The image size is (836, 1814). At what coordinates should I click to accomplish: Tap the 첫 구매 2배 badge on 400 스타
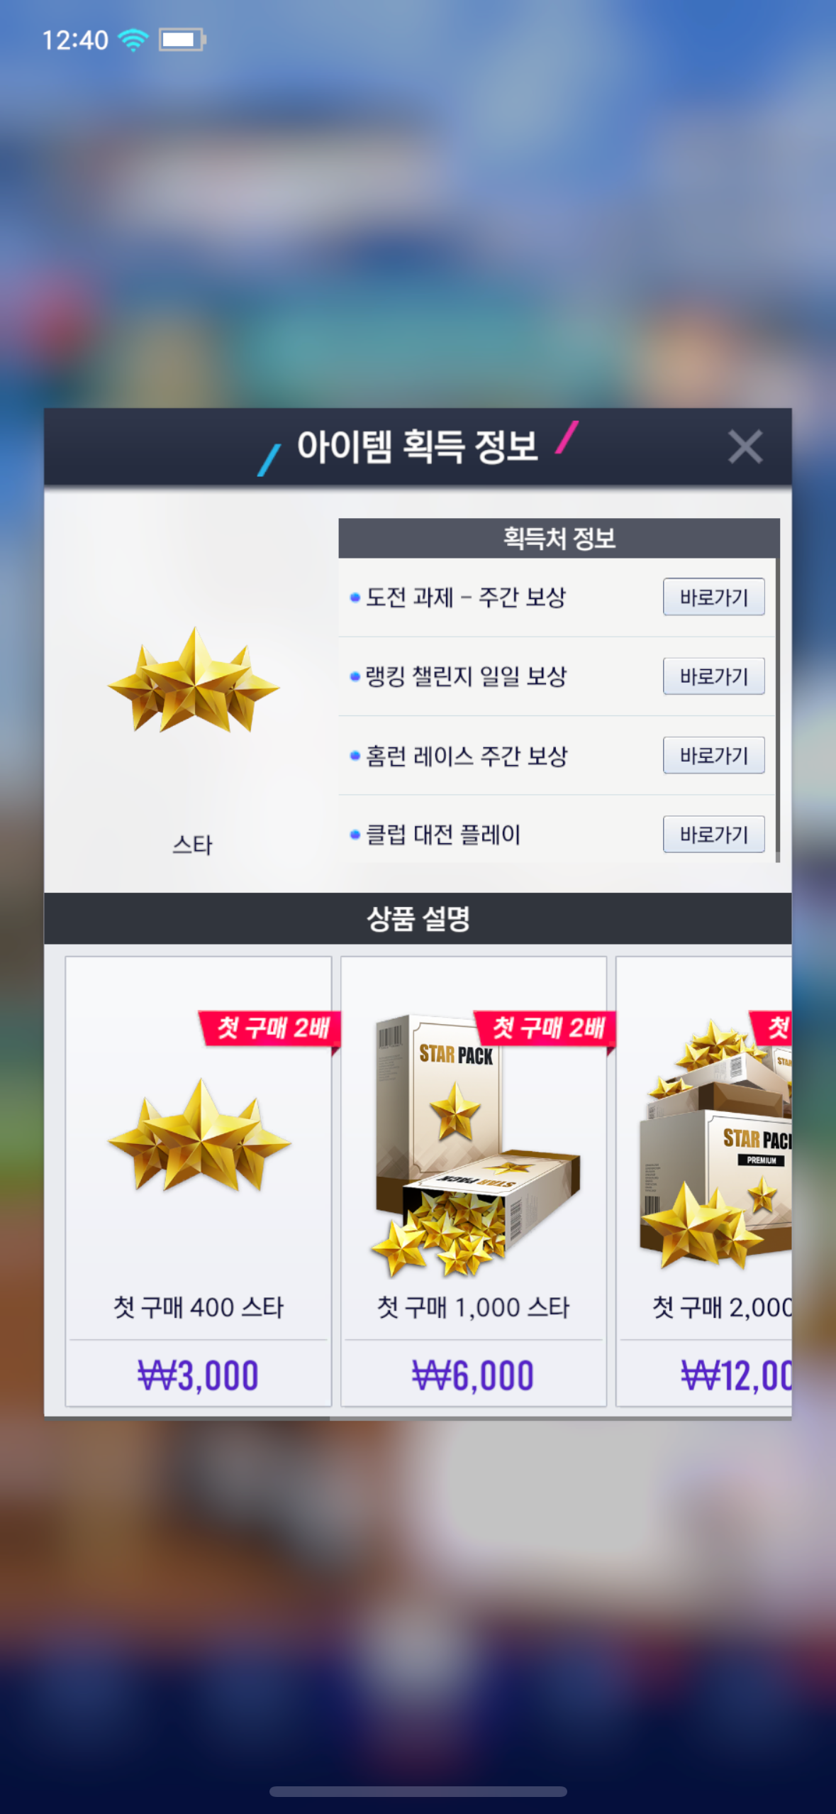(271, 1028)
